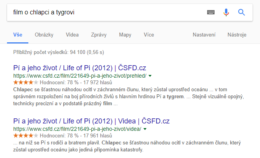260x158 pixels.
Task: Open Nástroje options
Action: [237, 35]
